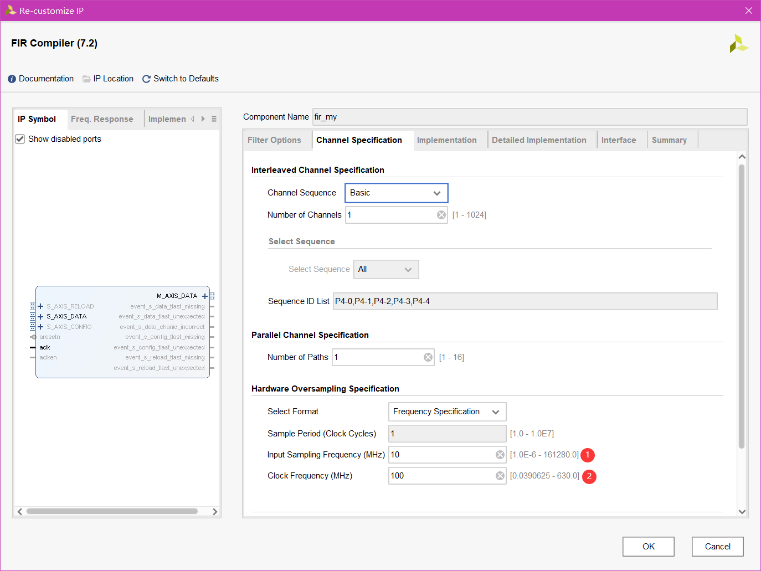Open the Detailed Implementation tab
The height and width of the screenshot is (571, 761).
pyautogui.click(x=539, y=140)
